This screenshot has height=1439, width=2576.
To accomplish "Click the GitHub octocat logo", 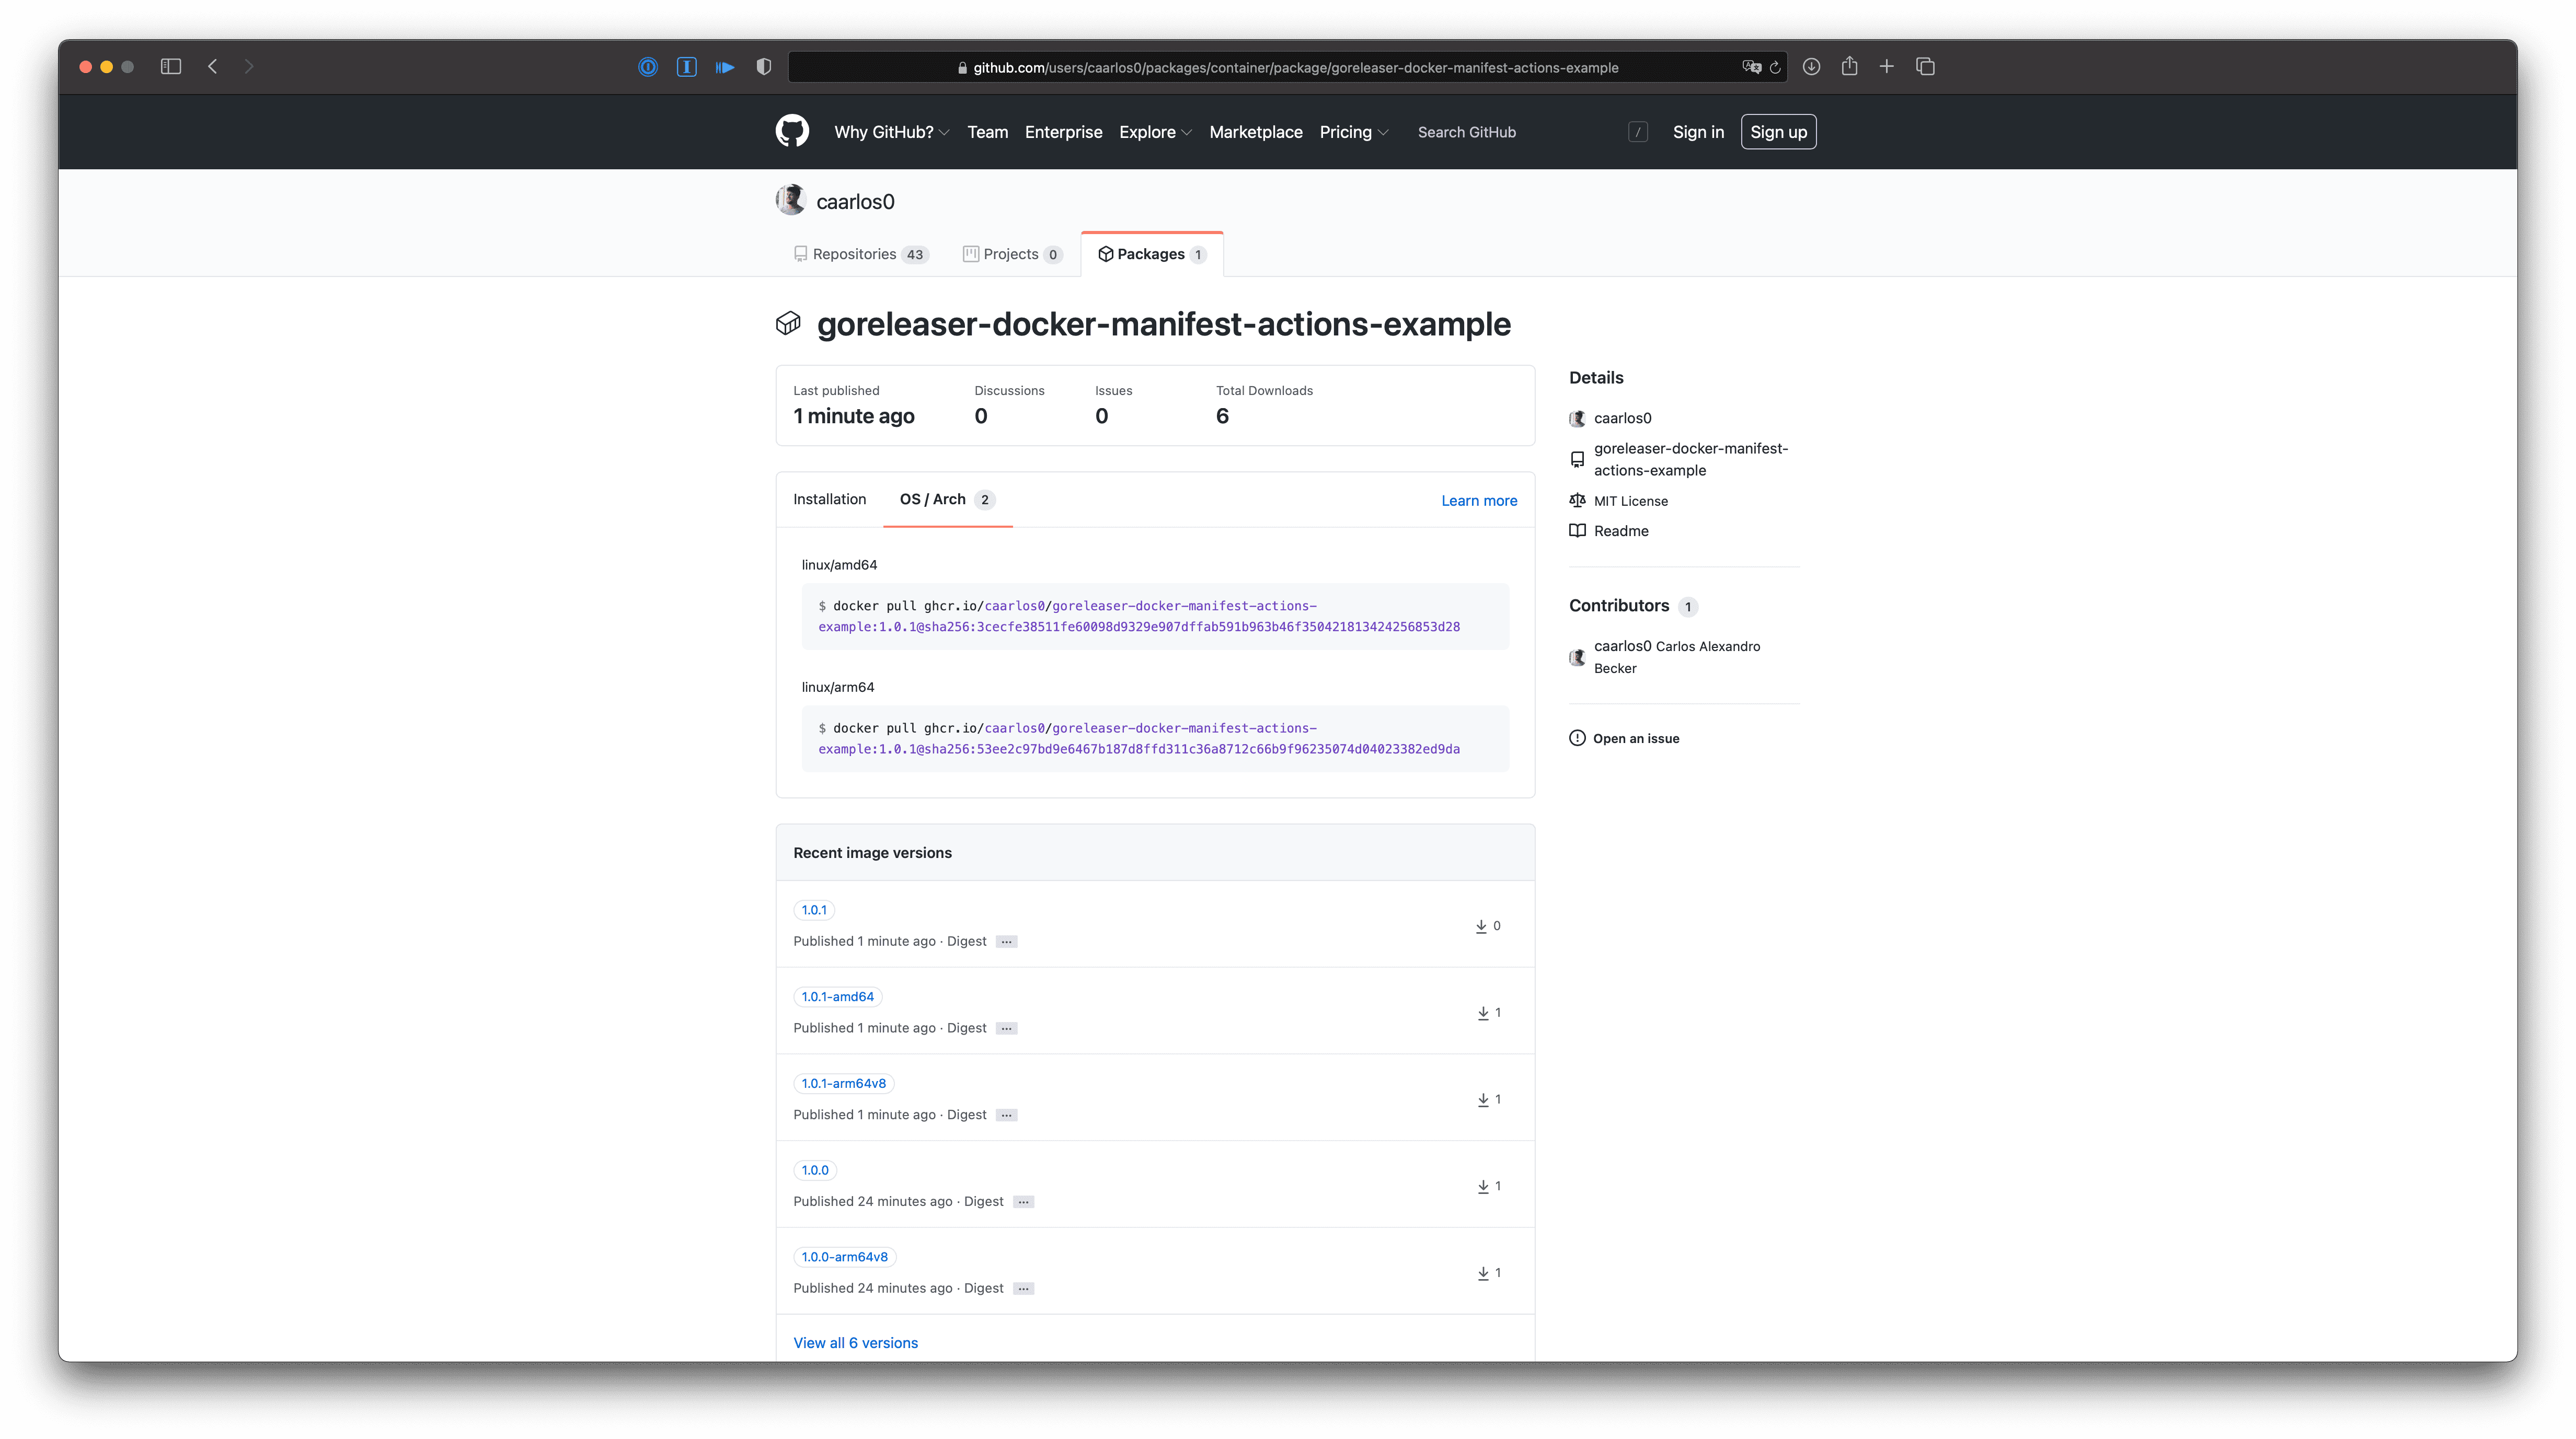I will coord(792,131).
